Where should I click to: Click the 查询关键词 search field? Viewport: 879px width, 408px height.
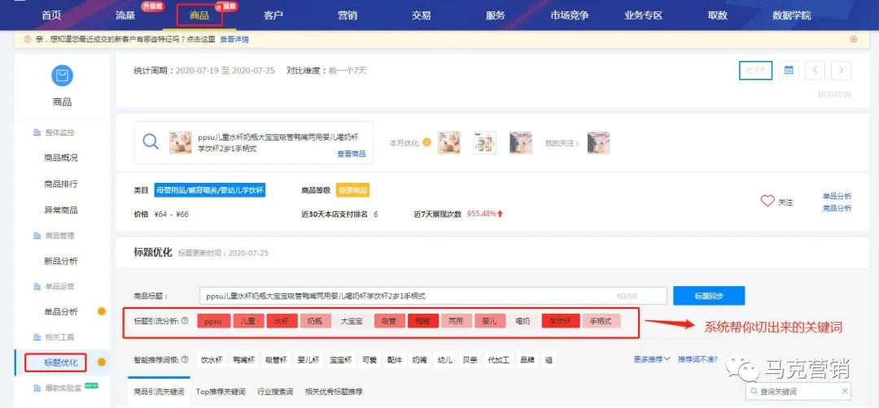pyautogui.click(x=798, y=391)
